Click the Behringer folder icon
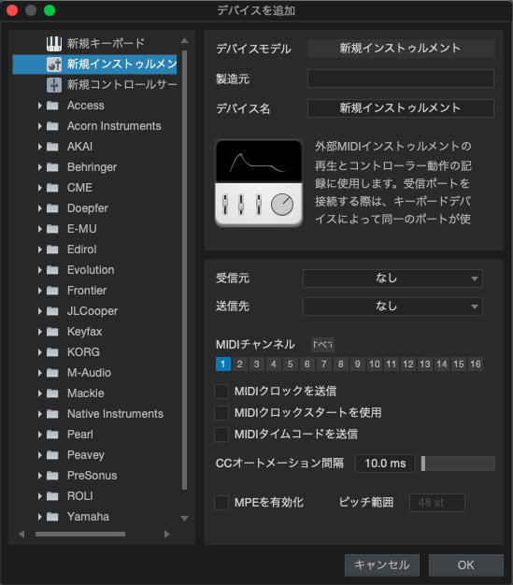 point(52,167)
